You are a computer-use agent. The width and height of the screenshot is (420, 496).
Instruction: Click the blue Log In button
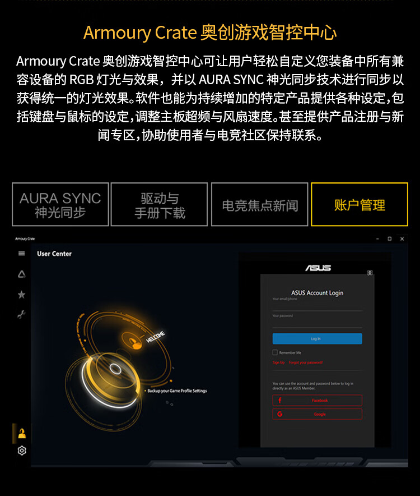pyautogui.click(x=317, y=338)
